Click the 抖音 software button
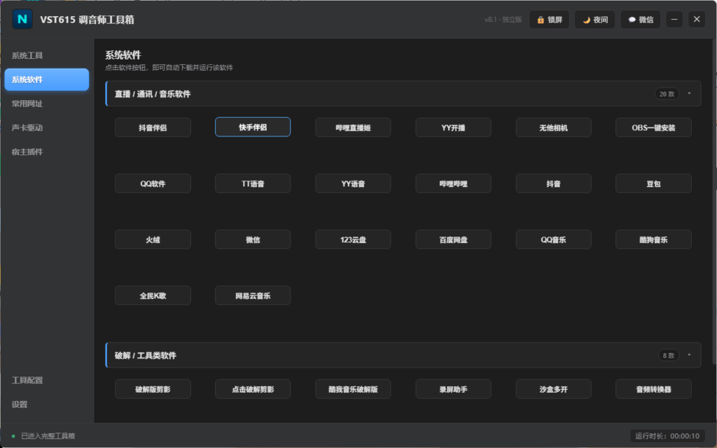The image size is (717, 448). point(553,183)
